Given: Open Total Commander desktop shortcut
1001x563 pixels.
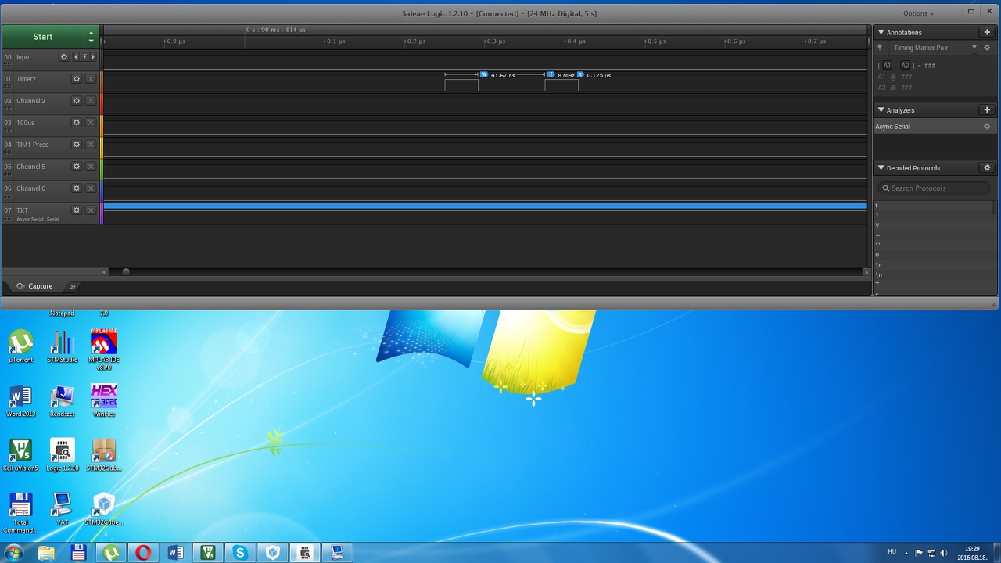Looking at the screenshot, I should (x=20, y=513).
